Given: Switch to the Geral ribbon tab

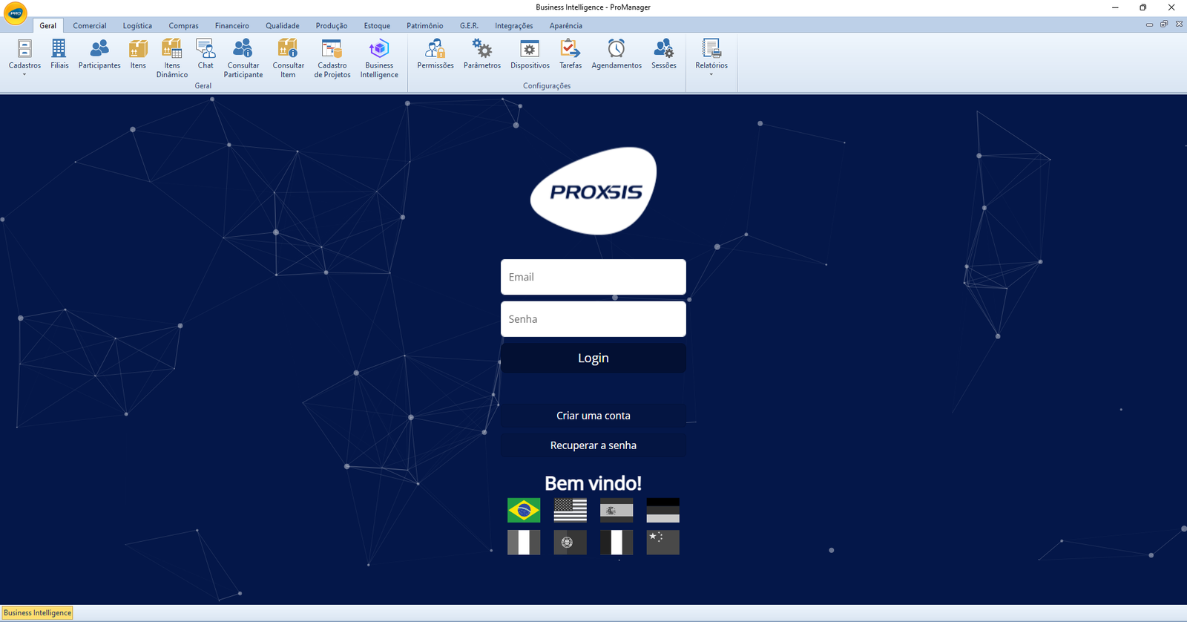Looking at the screenshot, I should click(48, 25).
